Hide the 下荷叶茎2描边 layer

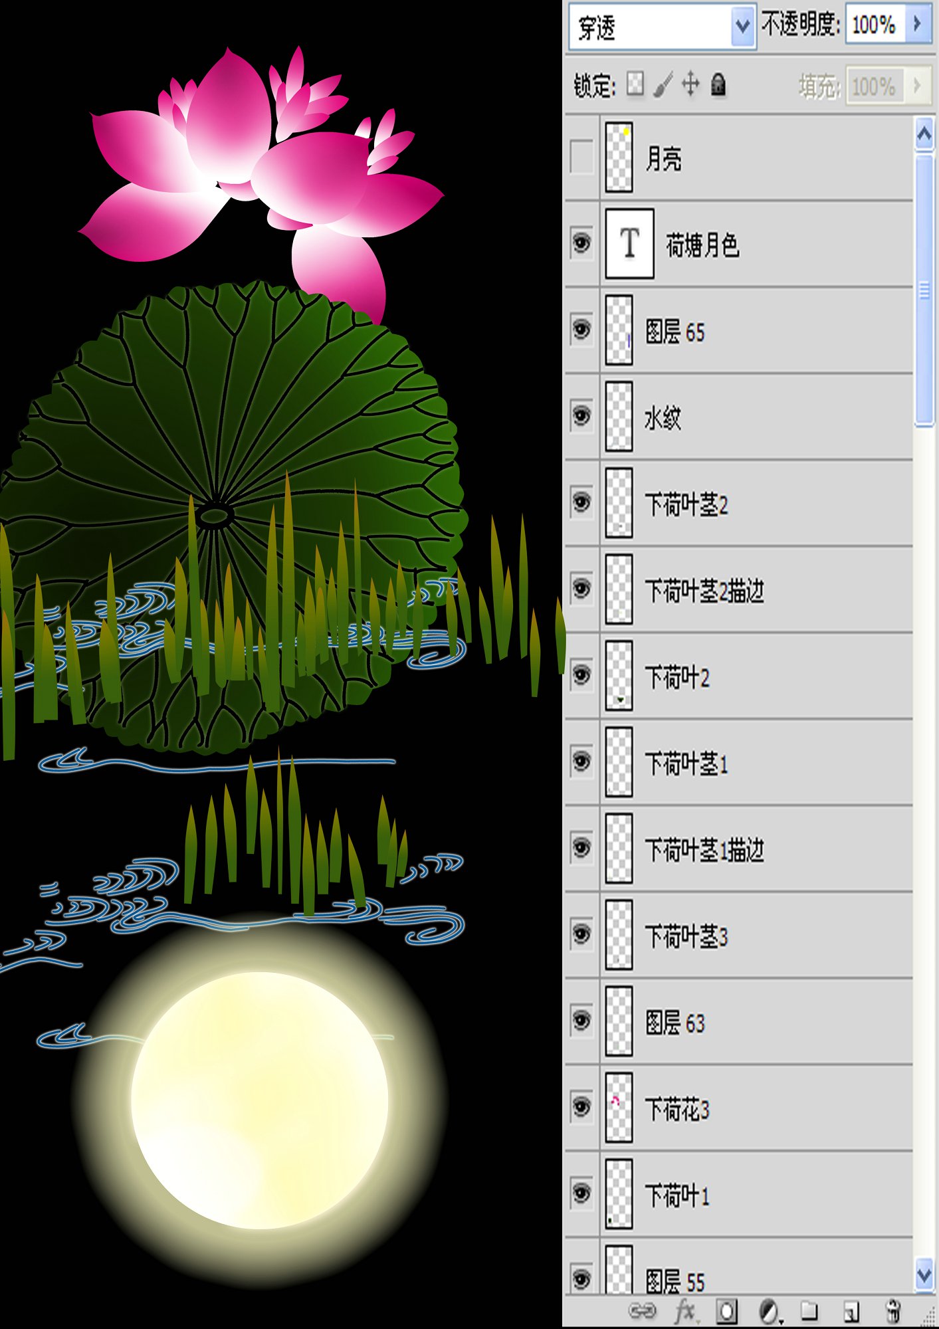point(581,589)
